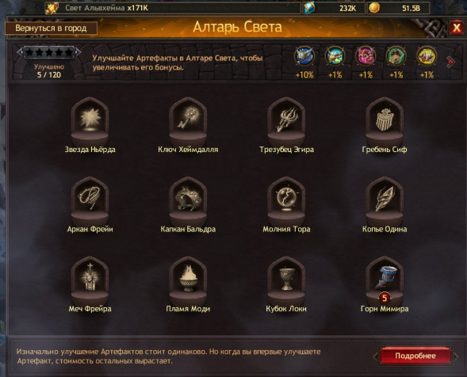The height and width of the screenshot is (377, 467).
Task: Click the gold coin 51.5B balance
Action: click(399, 9)
